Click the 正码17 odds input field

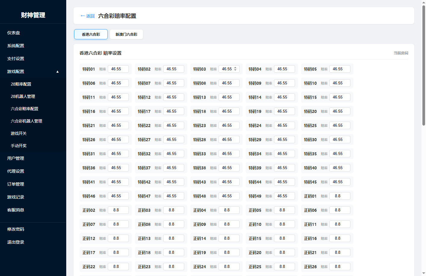(118, 253)
